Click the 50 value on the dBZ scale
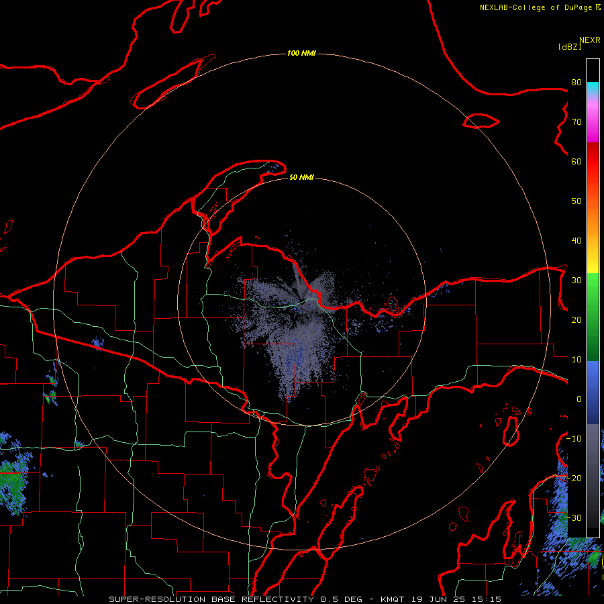Viewport: 604px width, 604px height. click(576, 201)
